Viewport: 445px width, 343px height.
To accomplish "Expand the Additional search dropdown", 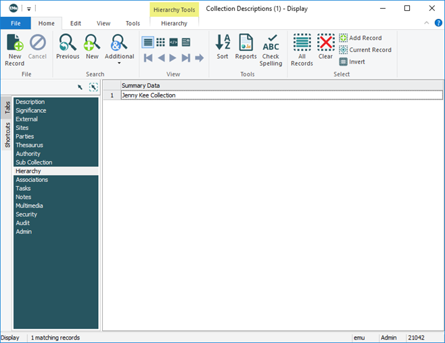I will (119, 64).
